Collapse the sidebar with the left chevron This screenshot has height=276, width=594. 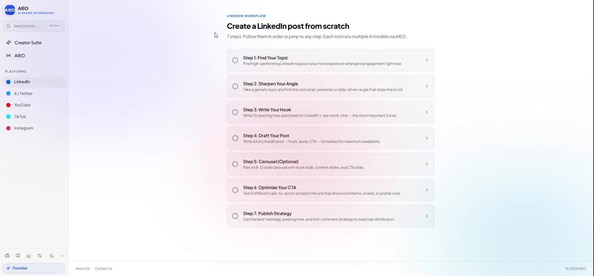62,256
